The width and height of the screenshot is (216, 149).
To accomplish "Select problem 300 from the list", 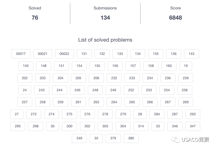I will click(69, 126).
